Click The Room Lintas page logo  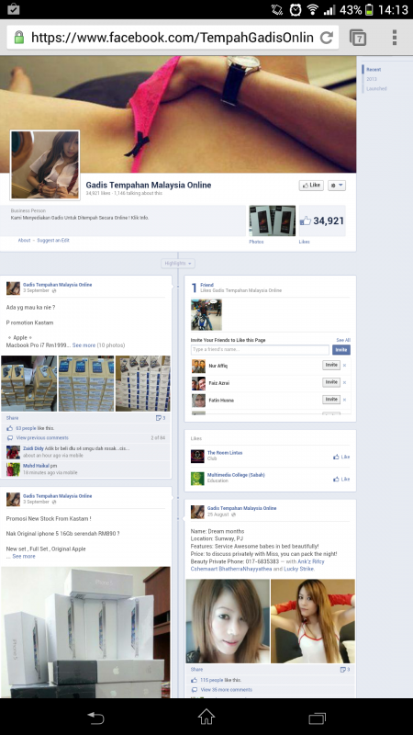pos(197,456)
